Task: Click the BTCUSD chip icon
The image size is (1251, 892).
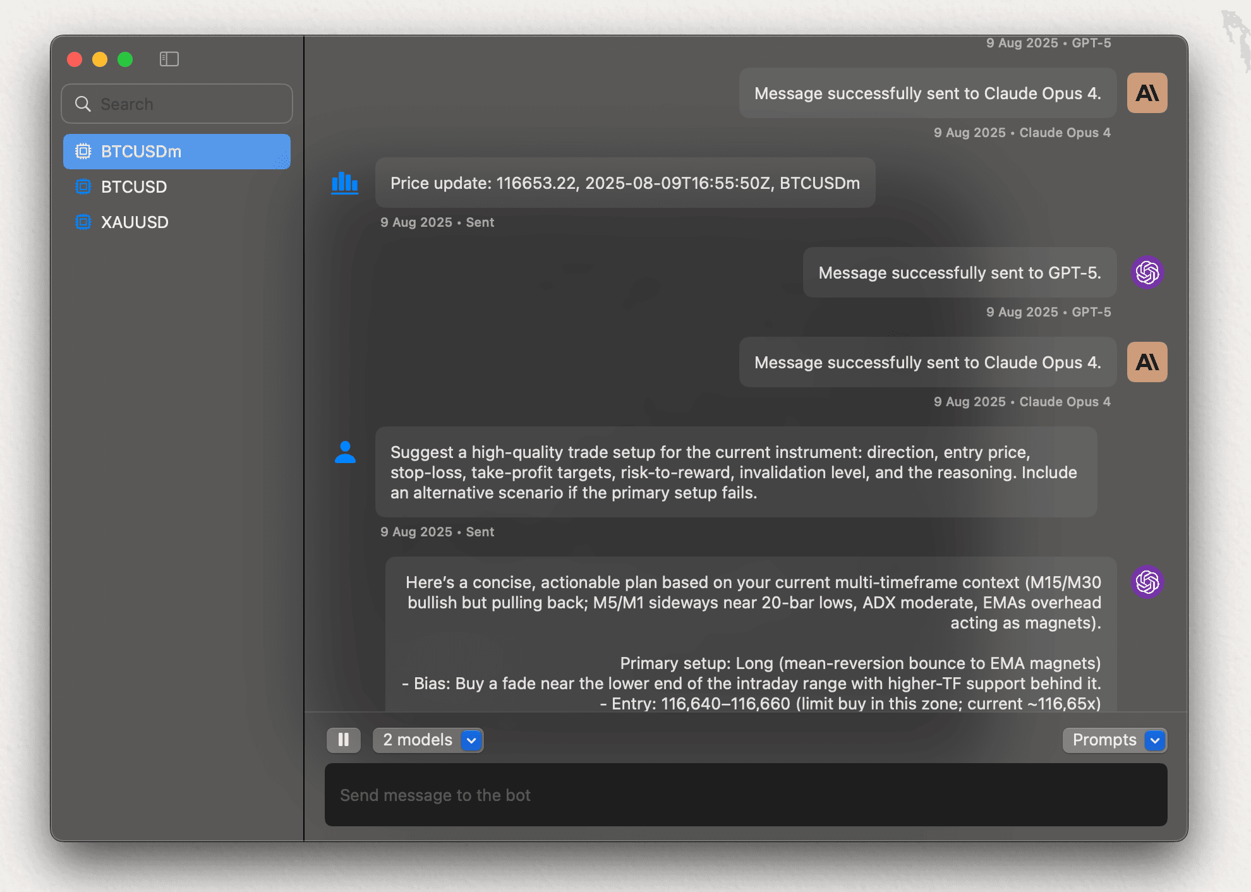Action: point(83,187)
